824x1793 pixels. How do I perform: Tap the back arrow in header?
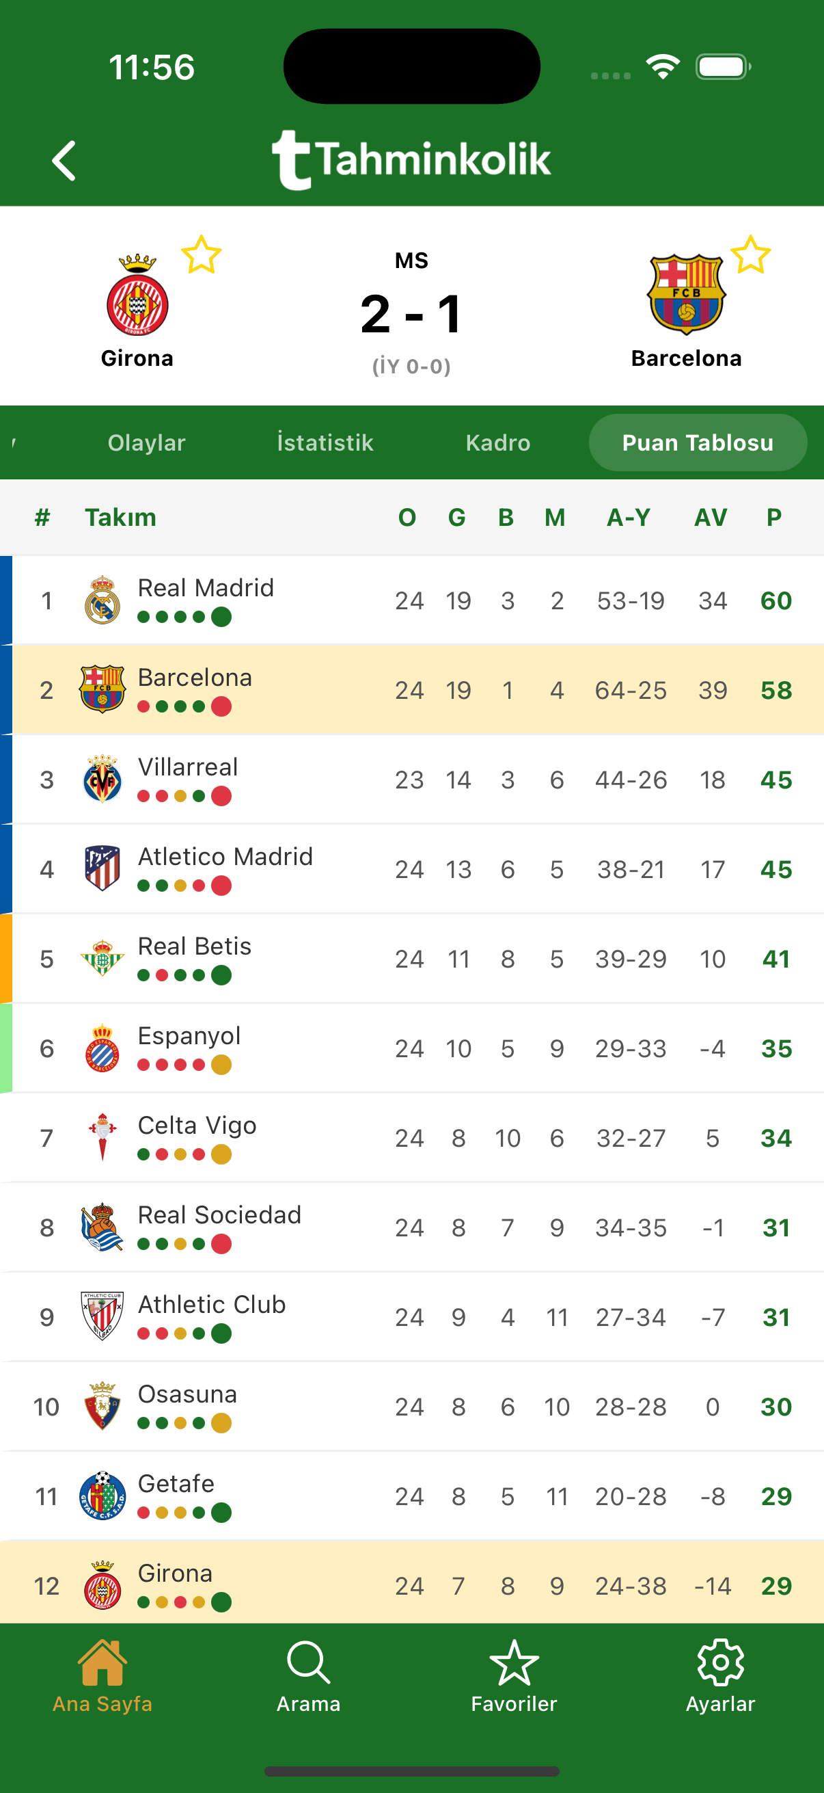[64, 161]
